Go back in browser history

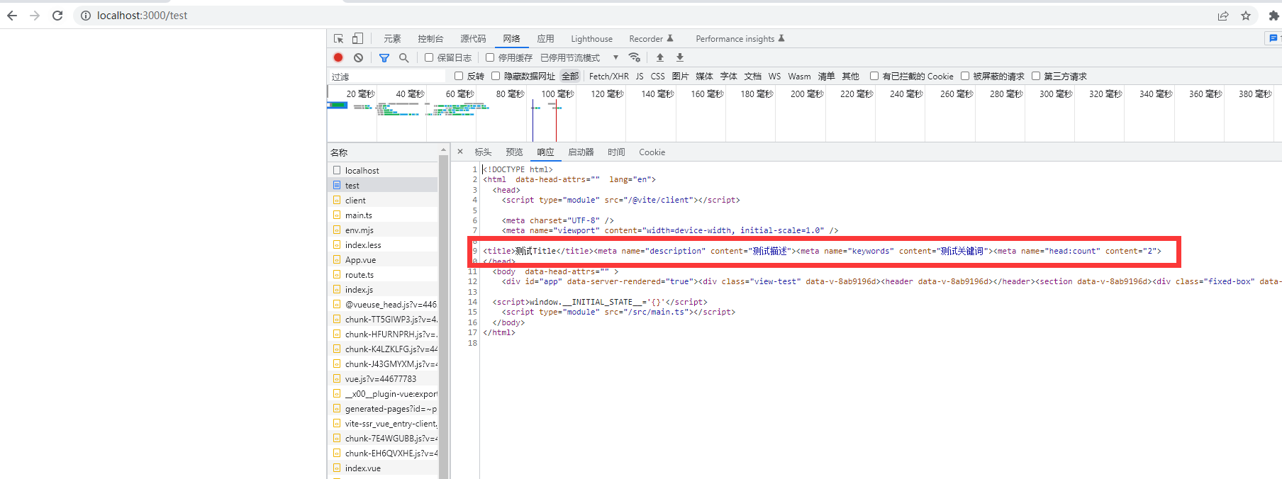click(x=12, y=16)
